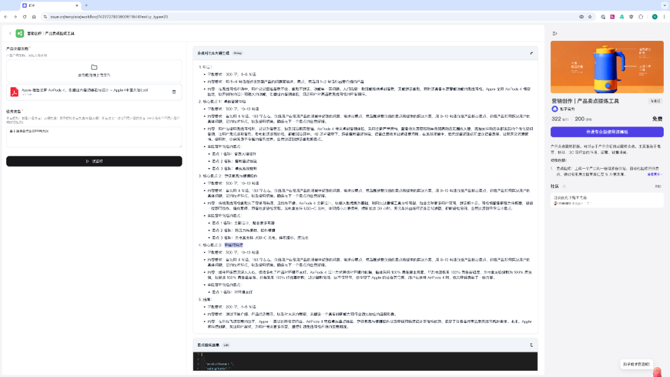Click the template author avatar
Image resolution: width=670 pixels, height=377 pixels.
(x=555, y=109)
